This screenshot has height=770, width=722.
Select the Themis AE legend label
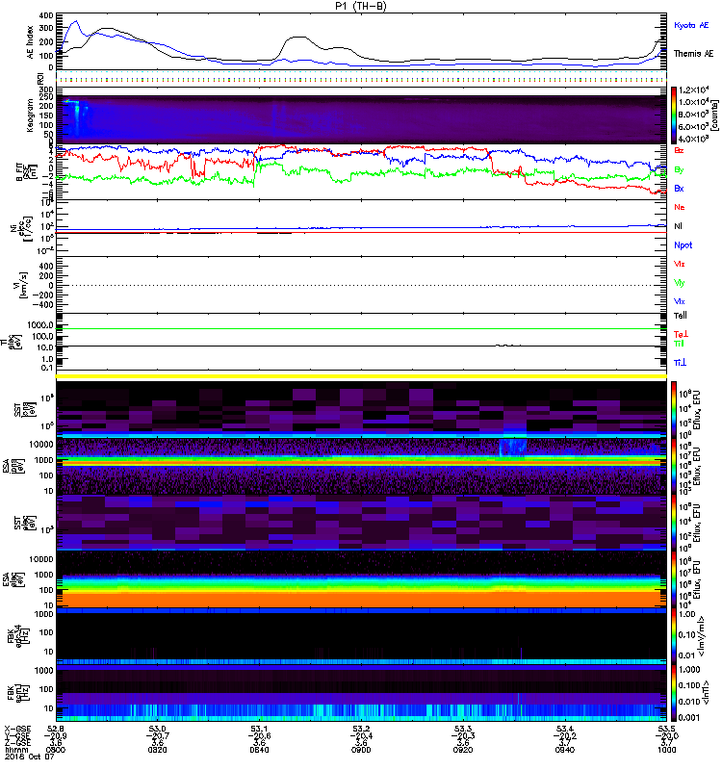click(x=693, y=54)
